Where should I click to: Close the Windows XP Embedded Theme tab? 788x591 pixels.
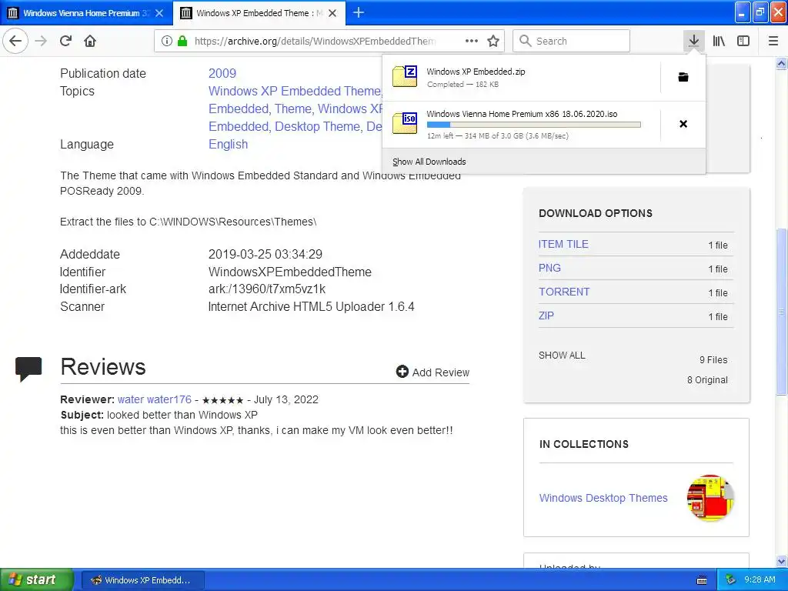[x=332, y=13]
